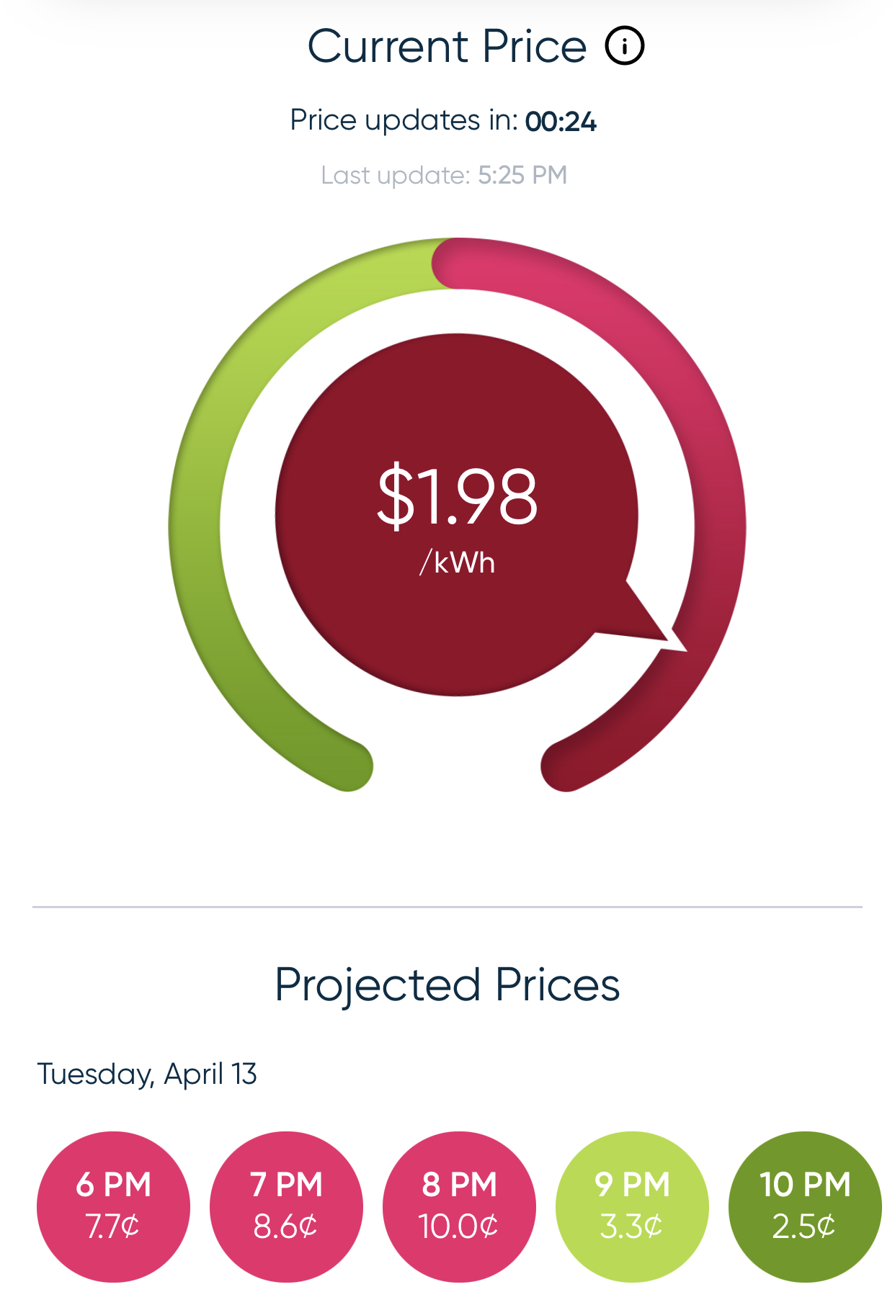This screenshot has height=1310, width=895.
Task: Click the Current Price heading text
Action: point(447,47)
